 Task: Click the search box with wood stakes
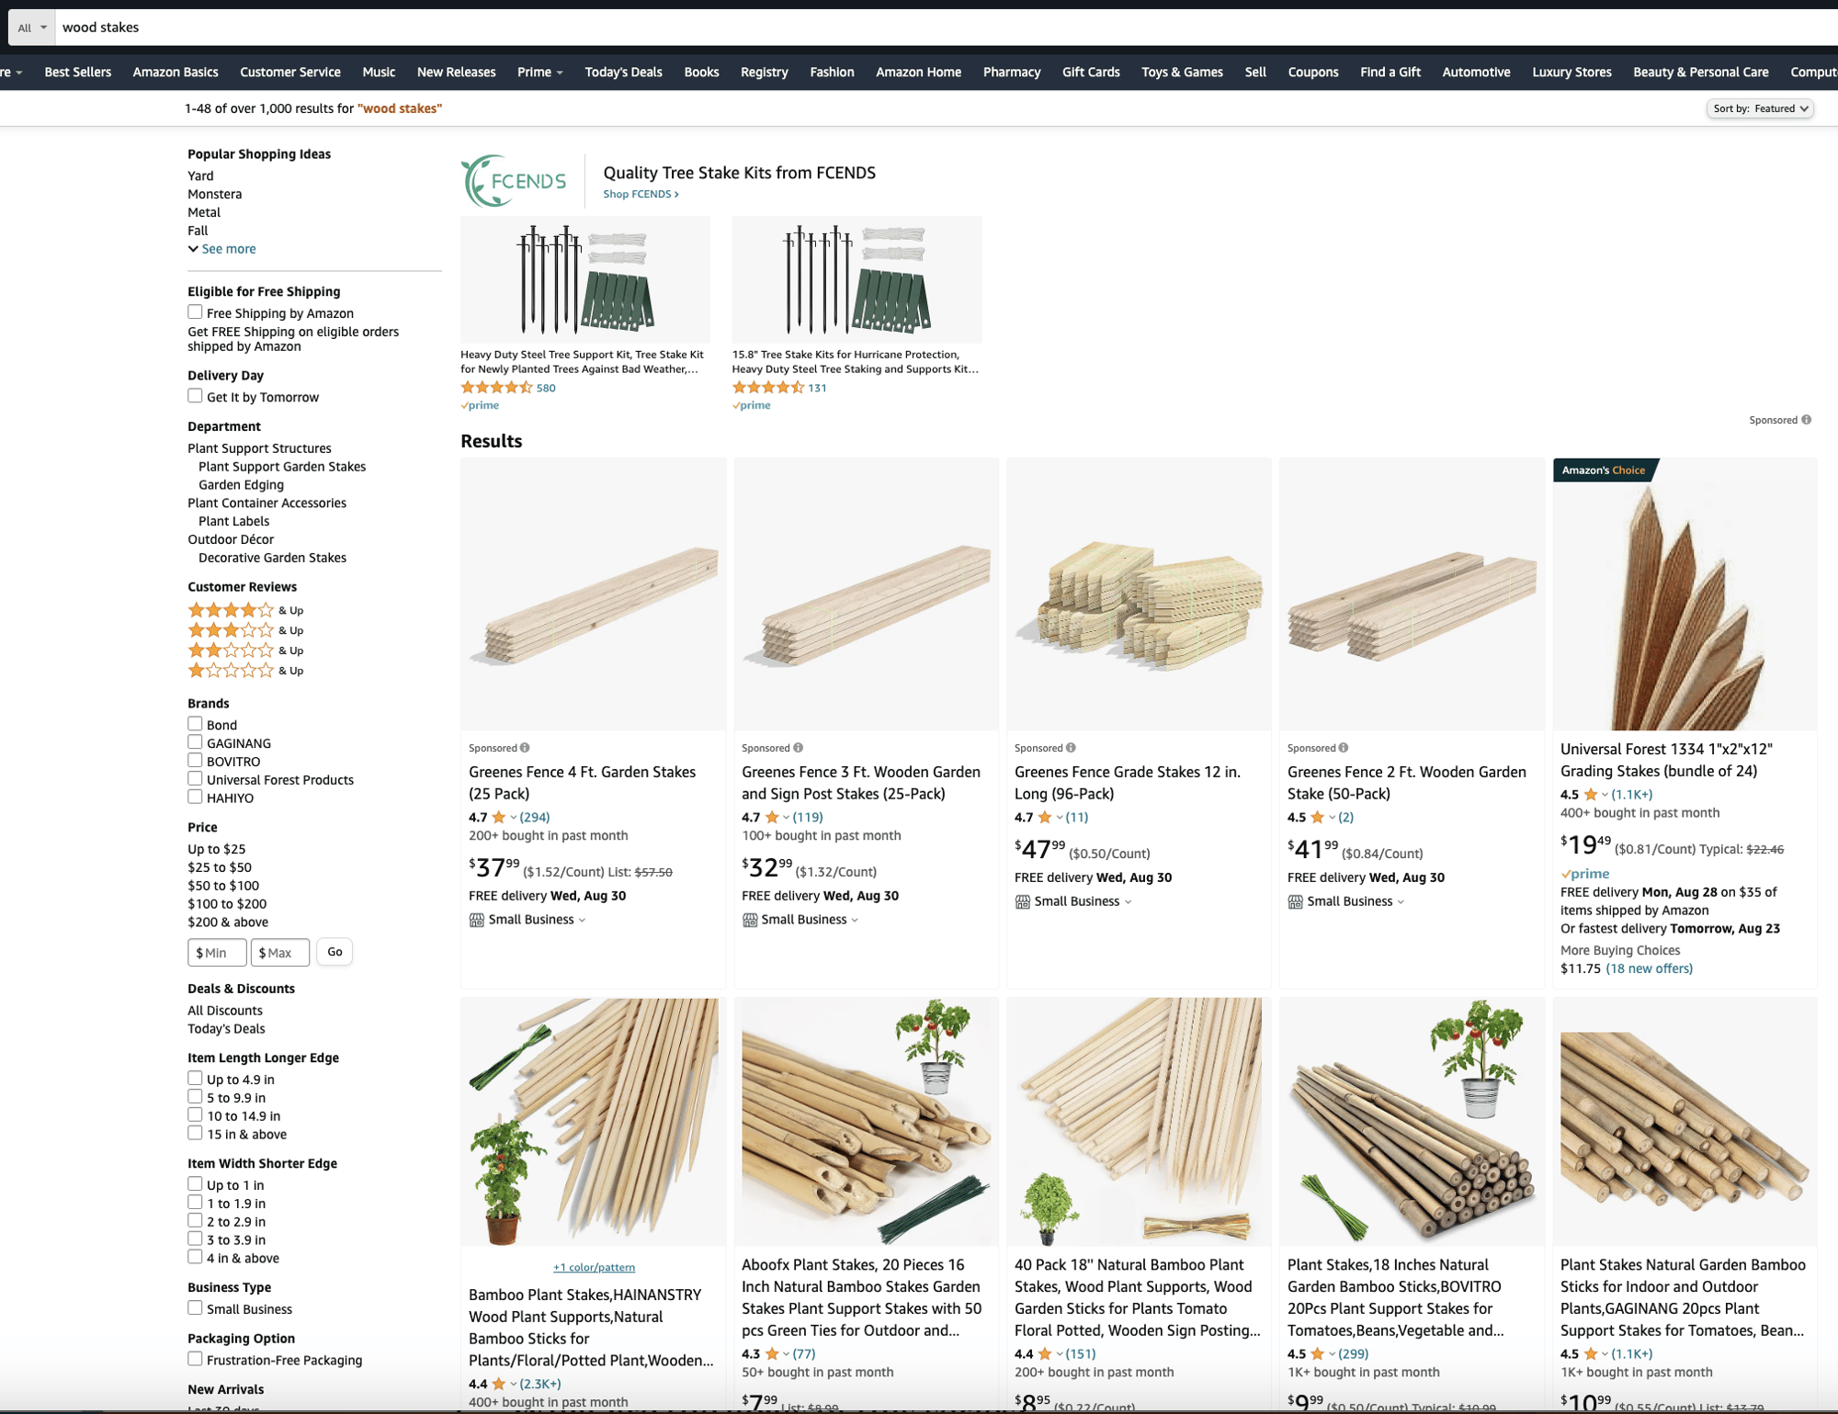coord(947,28)
